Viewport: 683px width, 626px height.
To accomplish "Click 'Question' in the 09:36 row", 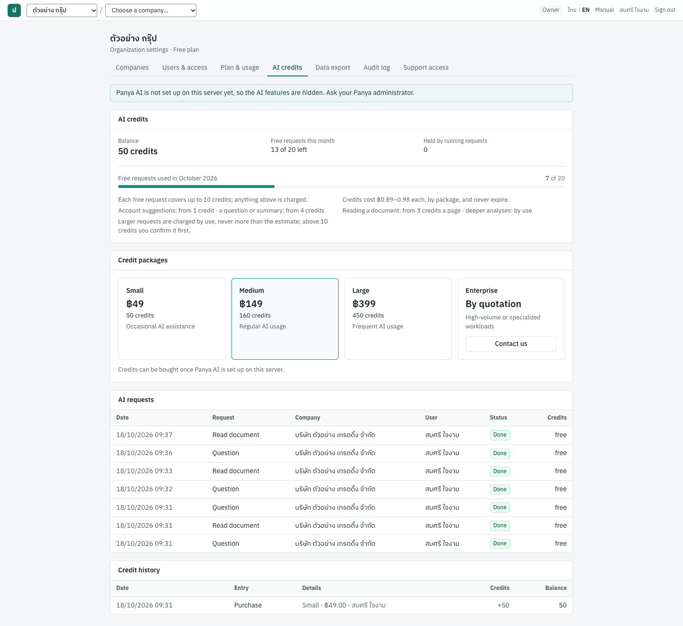I will [x=226, y=453].
